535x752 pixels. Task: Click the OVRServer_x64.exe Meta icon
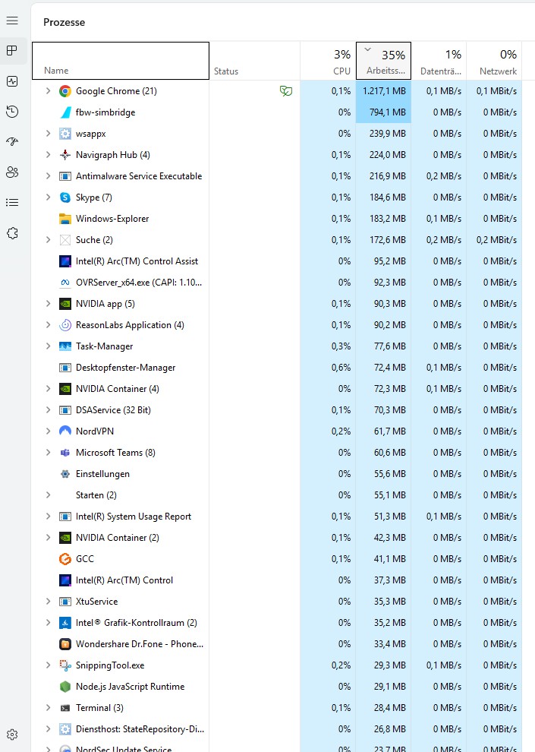[x=65, y=283]
